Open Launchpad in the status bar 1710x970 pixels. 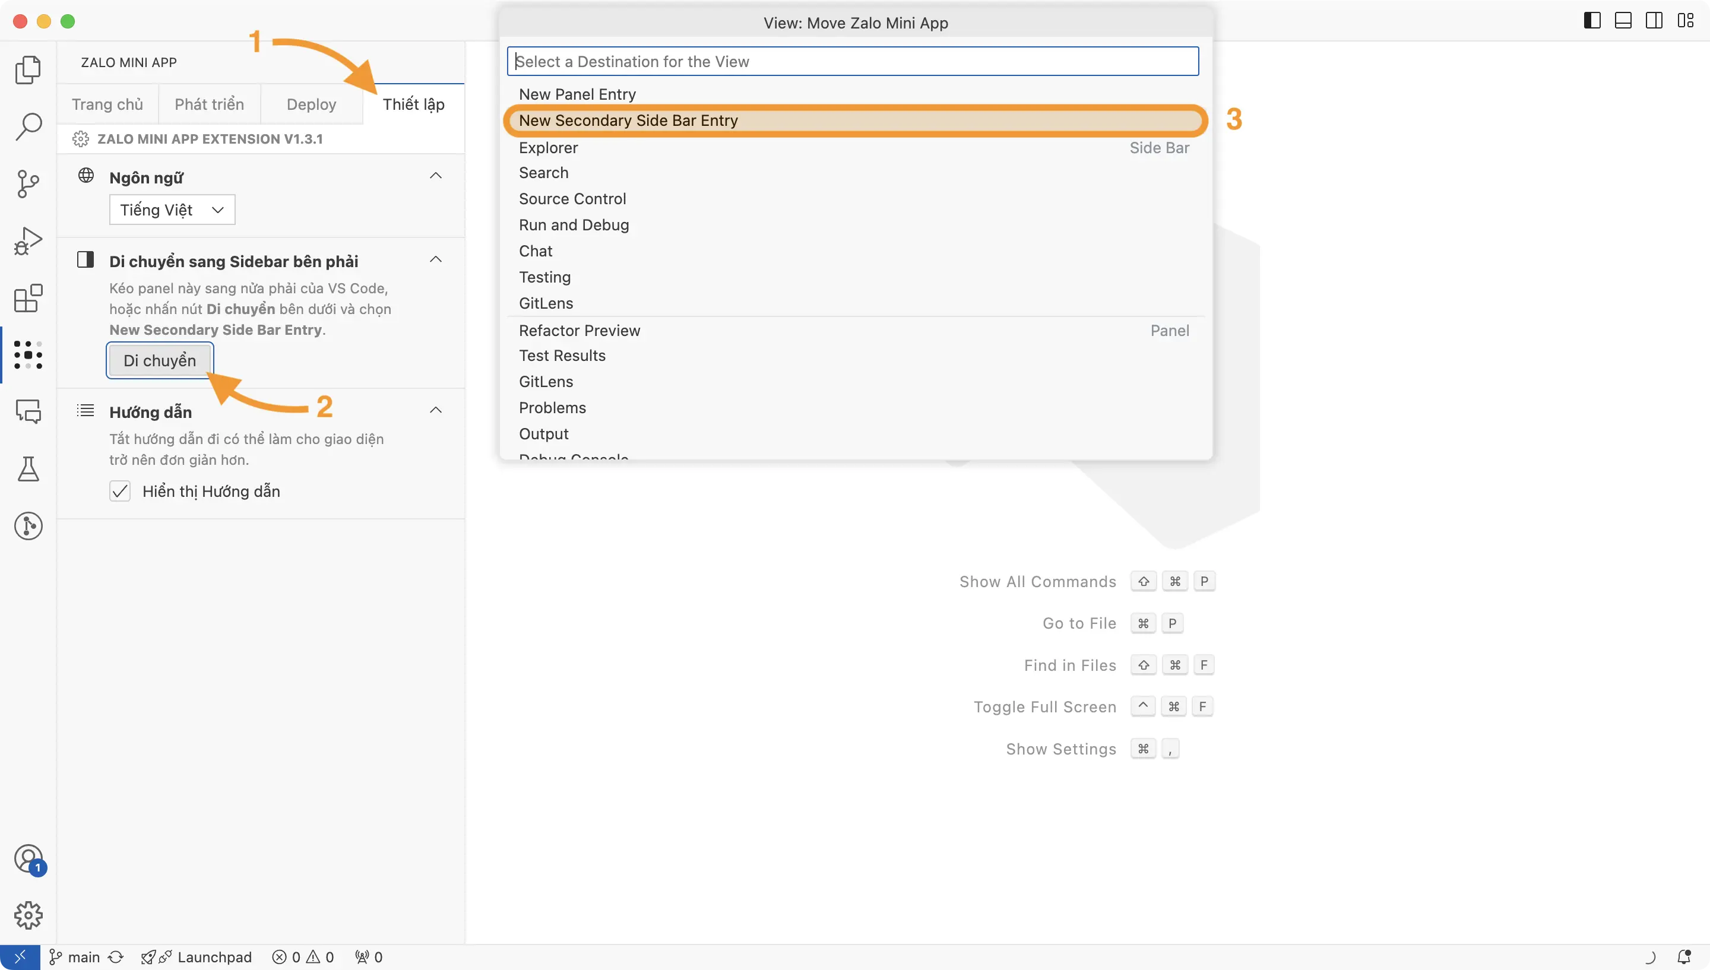[x=197, y=958]
